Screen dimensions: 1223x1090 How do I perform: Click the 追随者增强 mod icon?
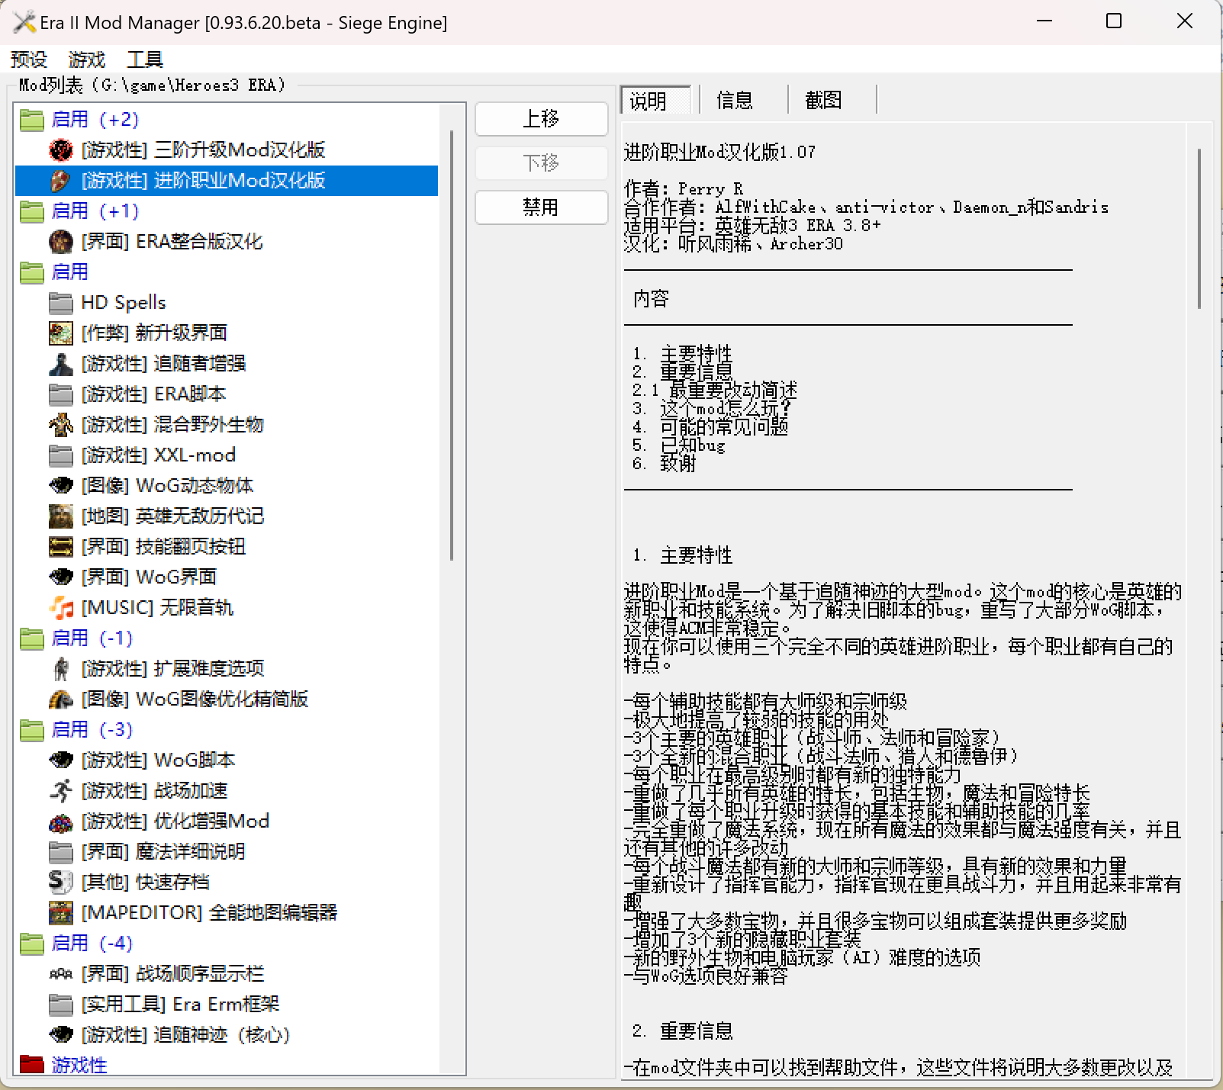(x=61, y=364)
